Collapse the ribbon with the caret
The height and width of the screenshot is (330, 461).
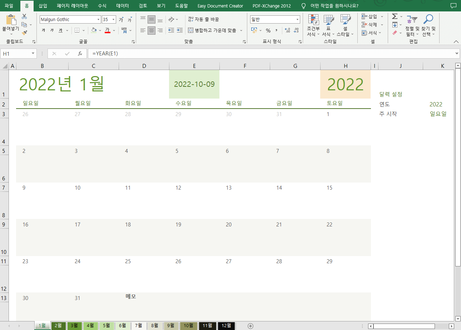pos(456,42)
